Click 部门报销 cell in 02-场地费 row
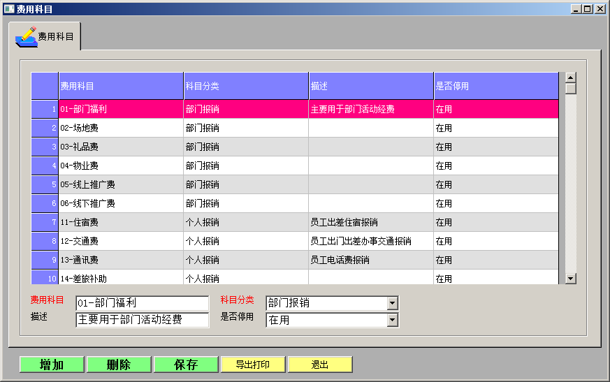610x382 pixels. click(246, 128)
